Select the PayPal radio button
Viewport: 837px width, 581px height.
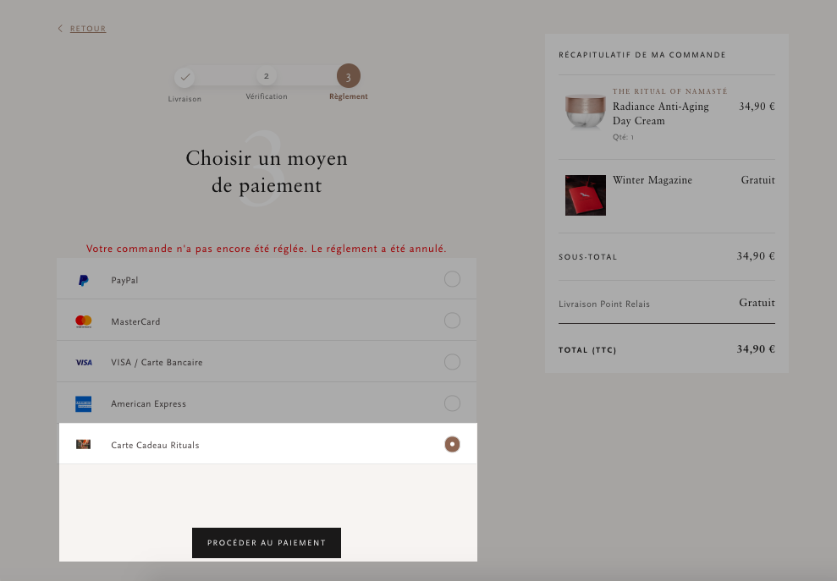pyautogui.click(x=452, y=279)
